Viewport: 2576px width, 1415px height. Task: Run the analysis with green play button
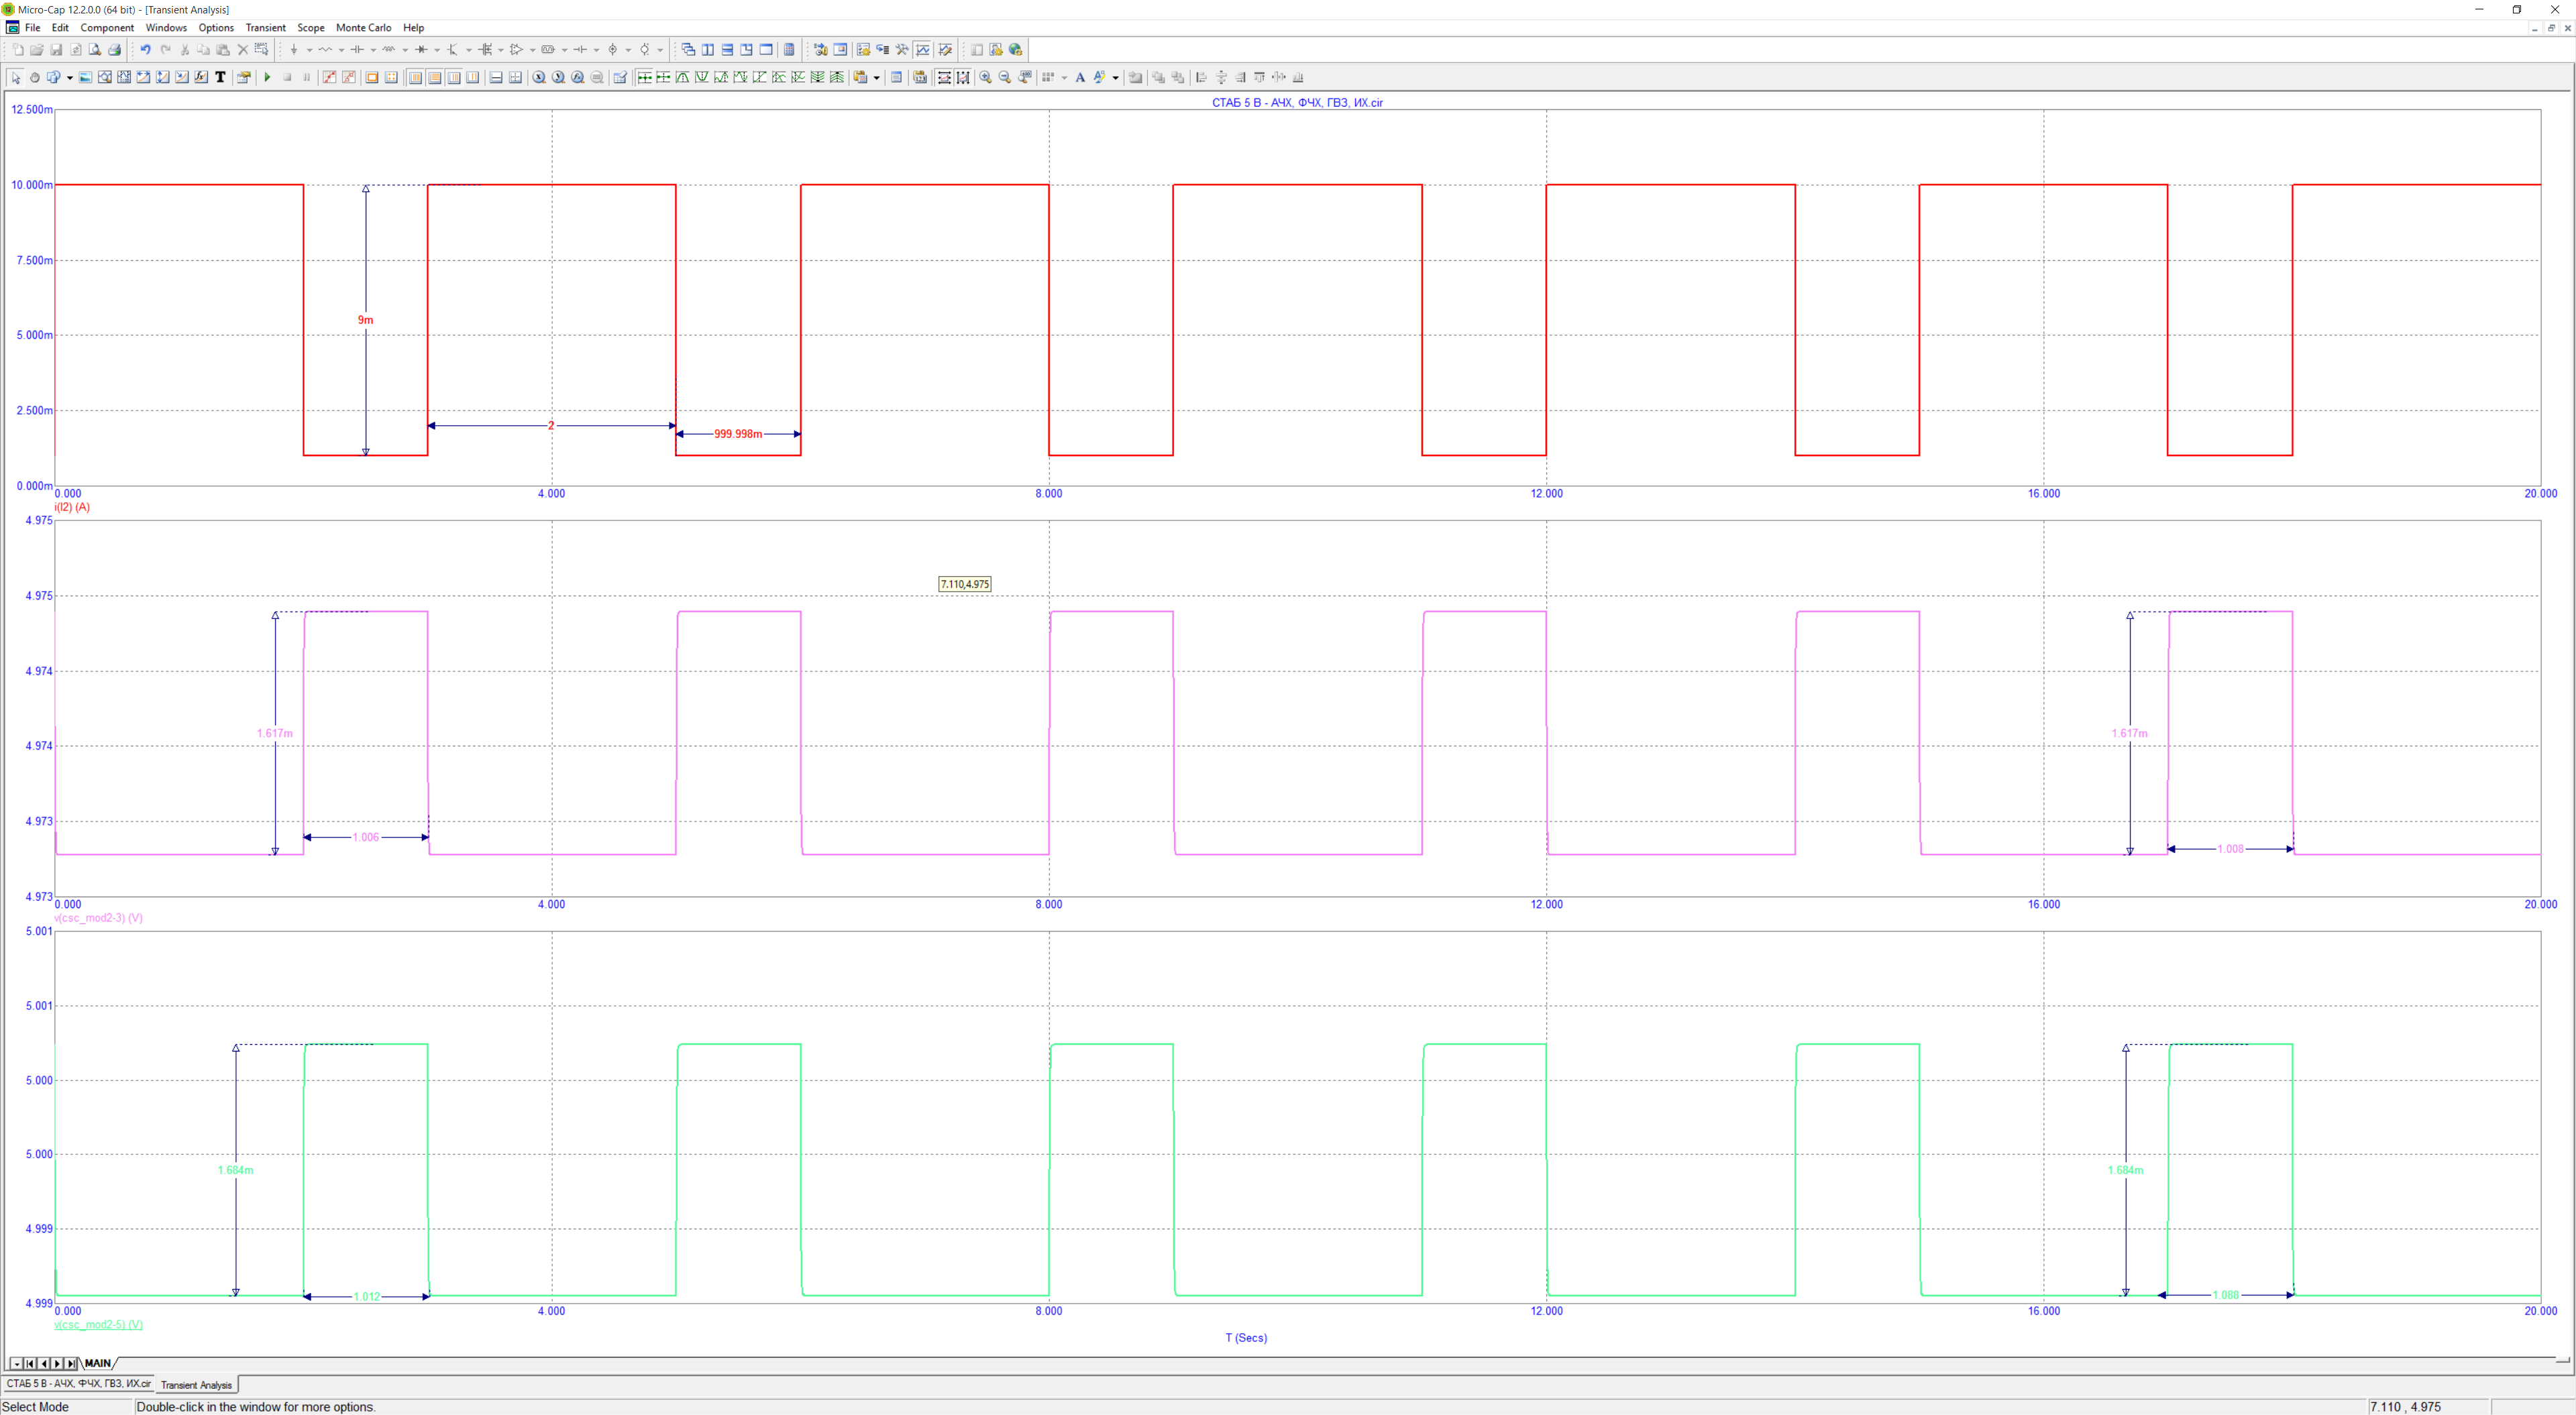(268, 77)
